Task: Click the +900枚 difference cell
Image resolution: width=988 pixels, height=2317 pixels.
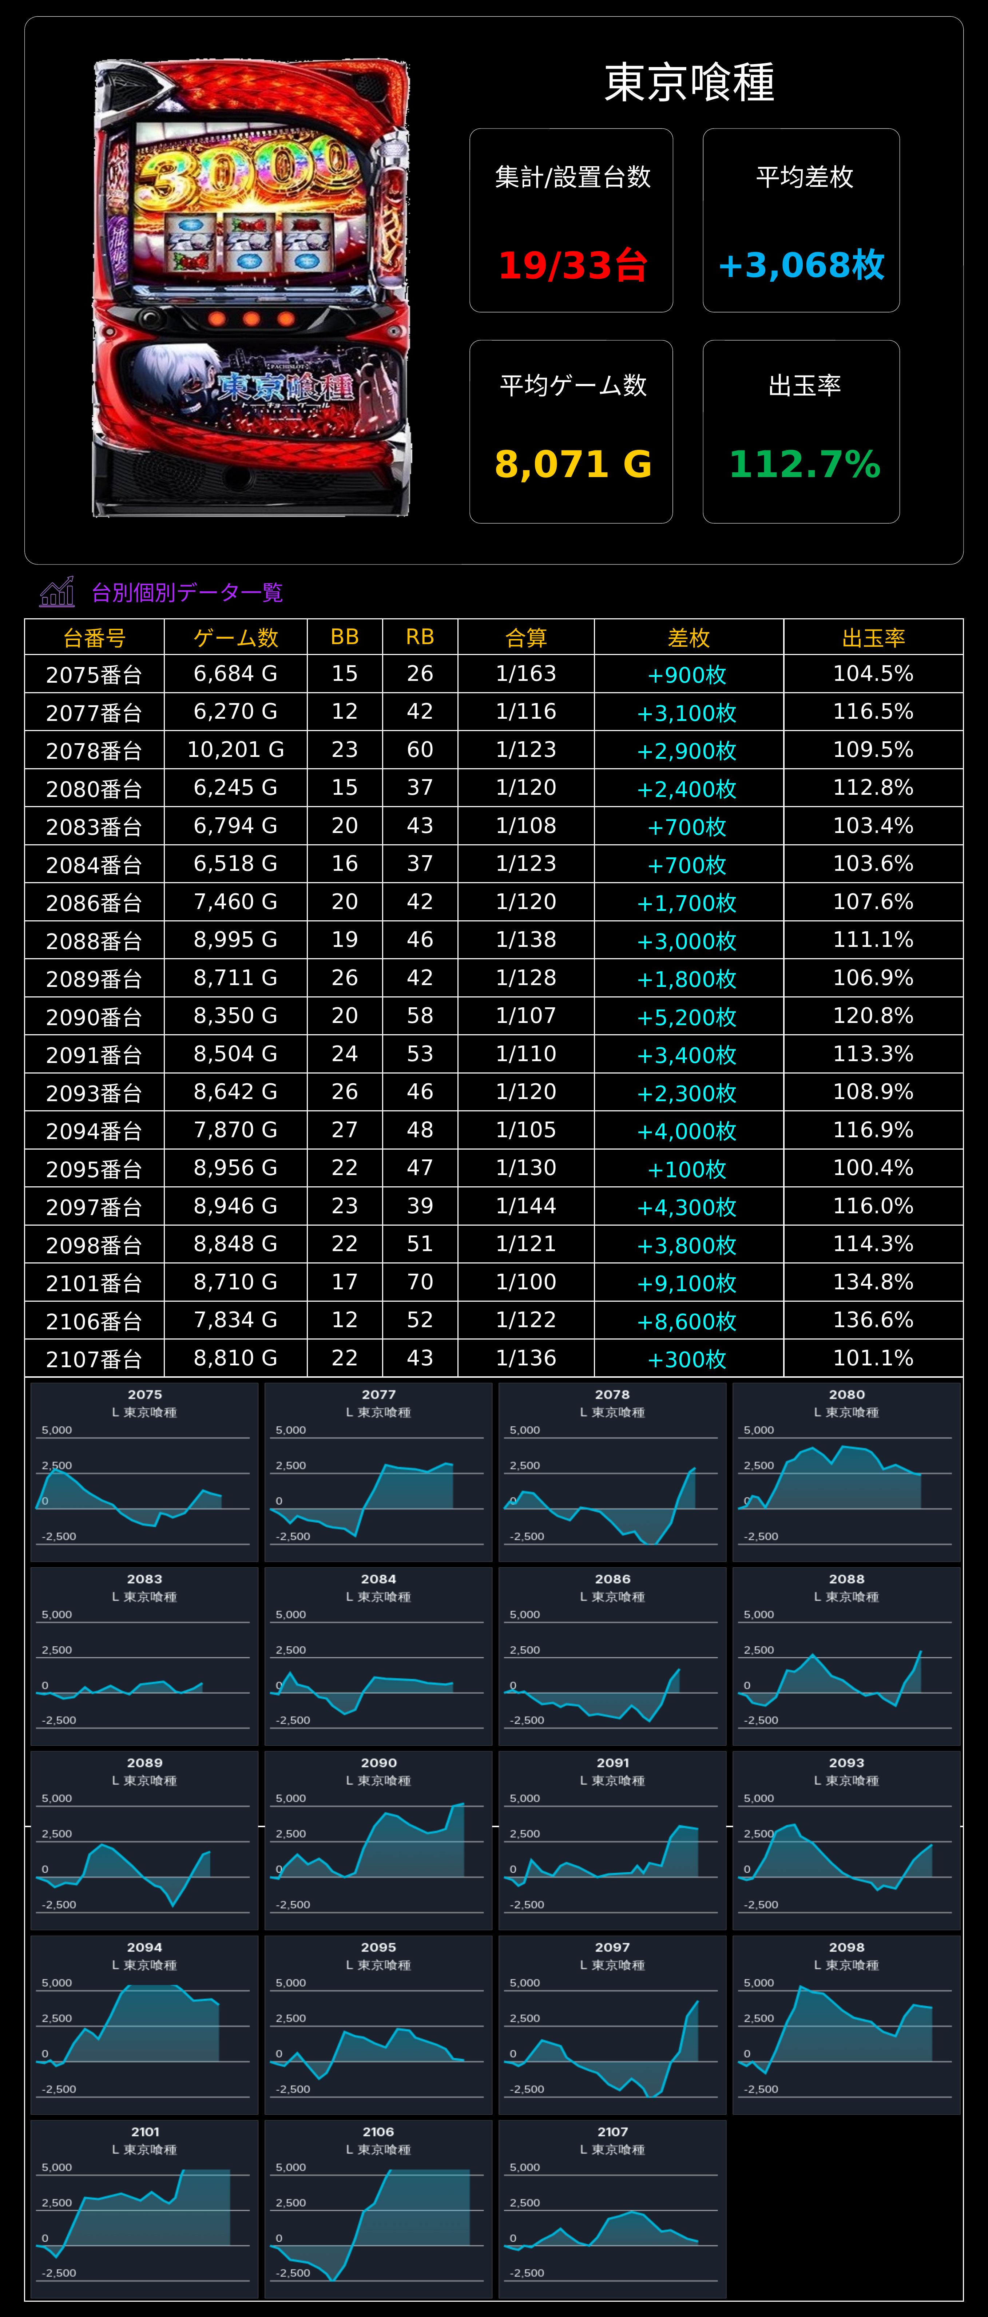Action: click(689, 674)
